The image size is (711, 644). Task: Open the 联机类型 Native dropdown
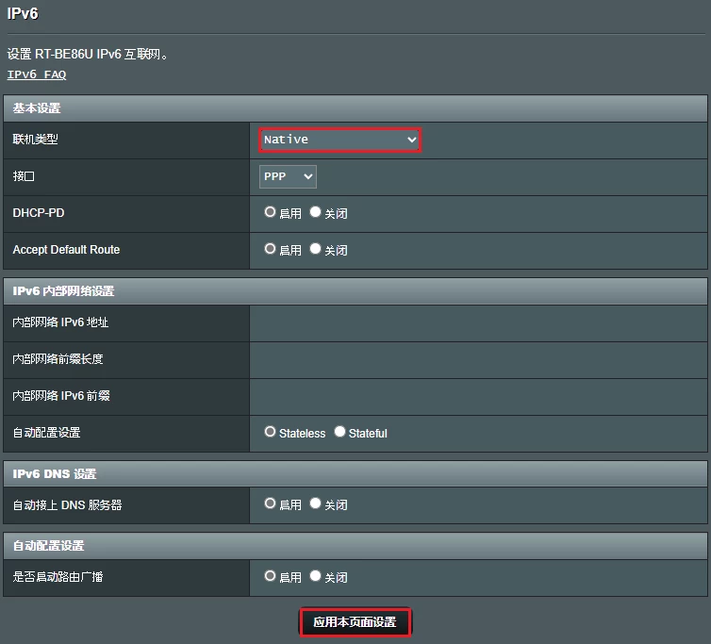[x=339, y=140]
